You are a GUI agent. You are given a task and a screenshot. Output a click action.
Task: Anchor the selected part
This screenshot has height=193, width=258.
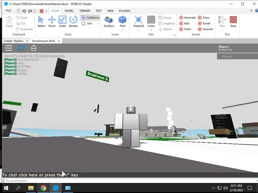[165, 29]
